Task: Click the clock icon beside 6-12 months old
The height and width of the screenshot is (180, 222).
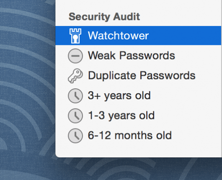Action: 75,136
